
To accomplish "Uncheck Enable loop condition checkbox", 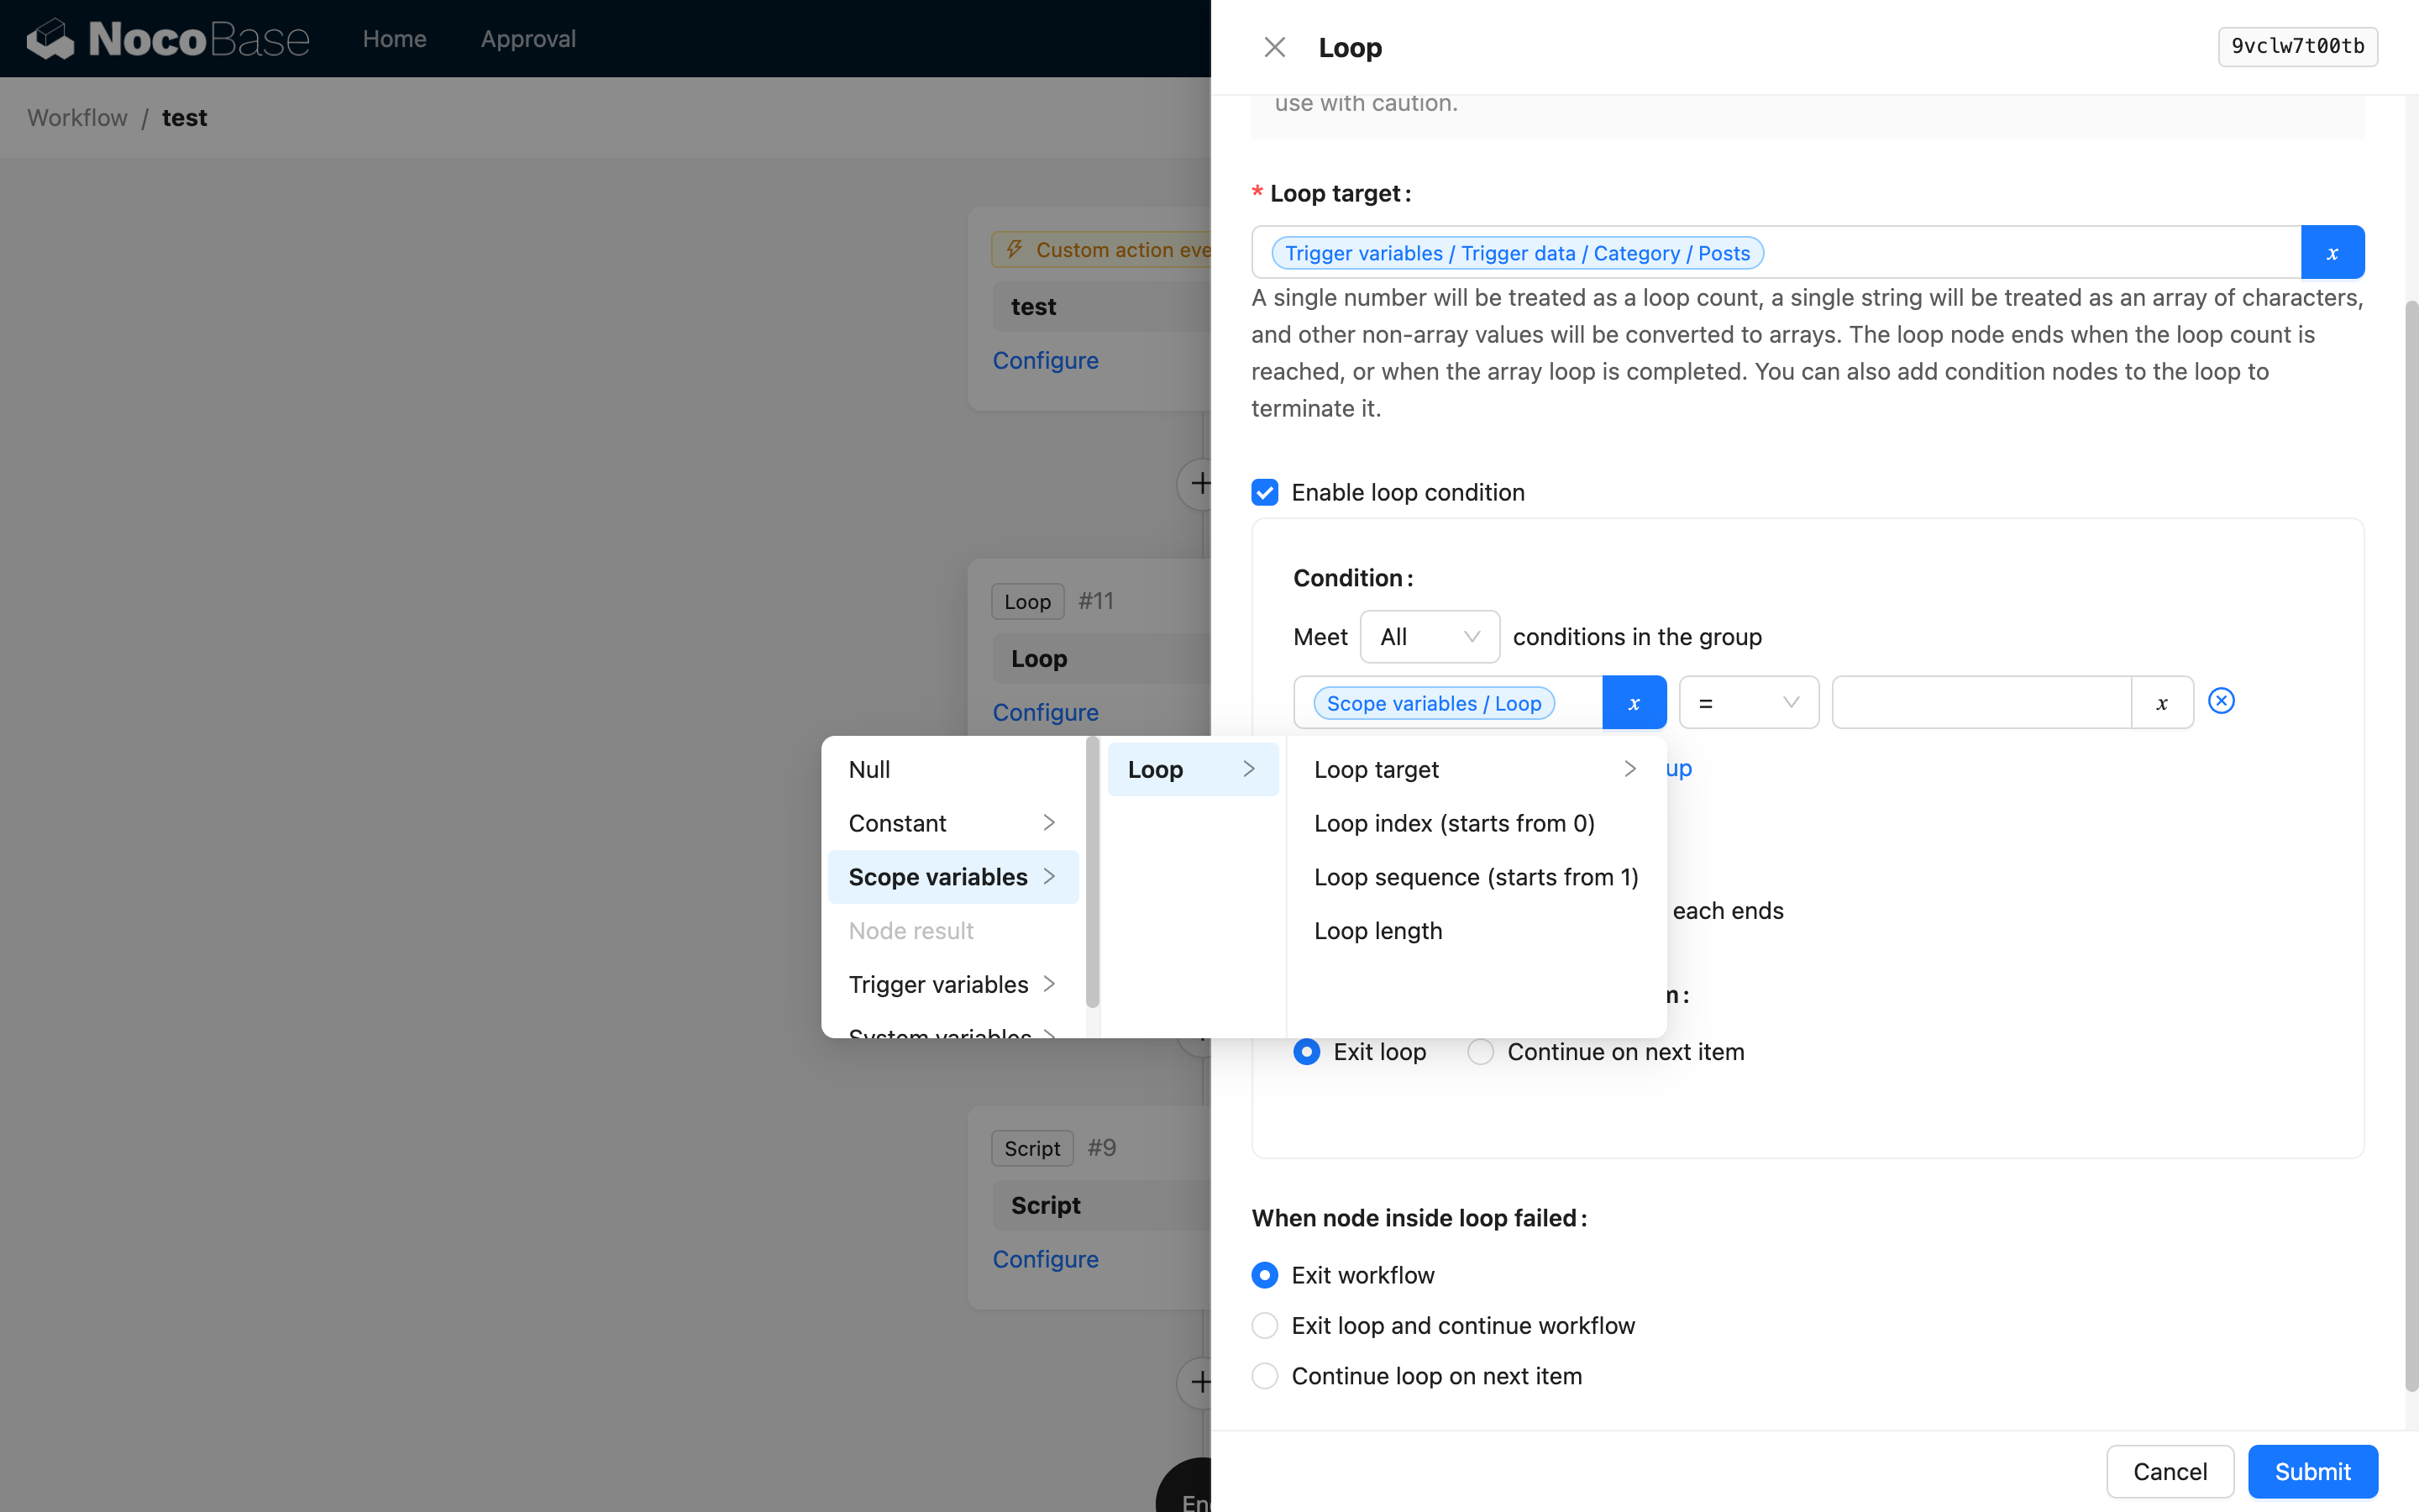I will click(1264, 493).
